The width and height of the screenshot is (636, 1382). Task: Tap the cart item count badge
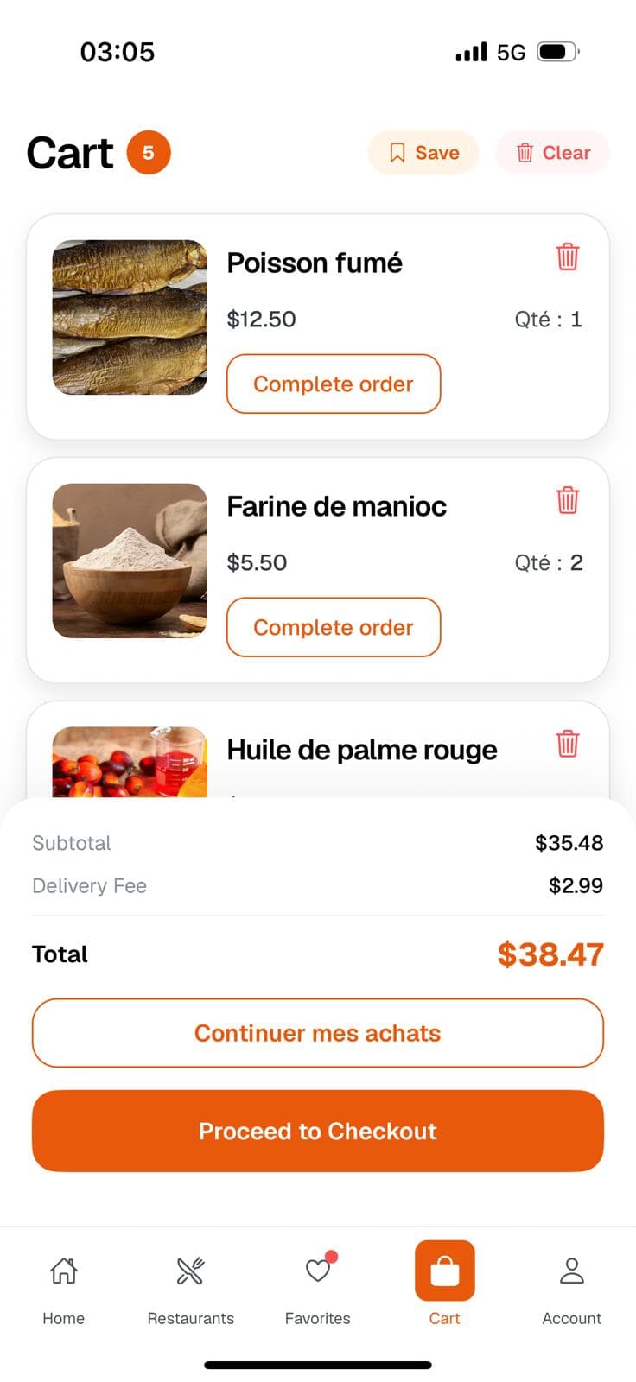[x=149, y=153]
